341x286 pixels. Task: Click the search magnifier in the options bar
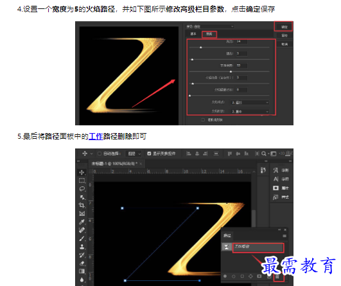(263, 154)
